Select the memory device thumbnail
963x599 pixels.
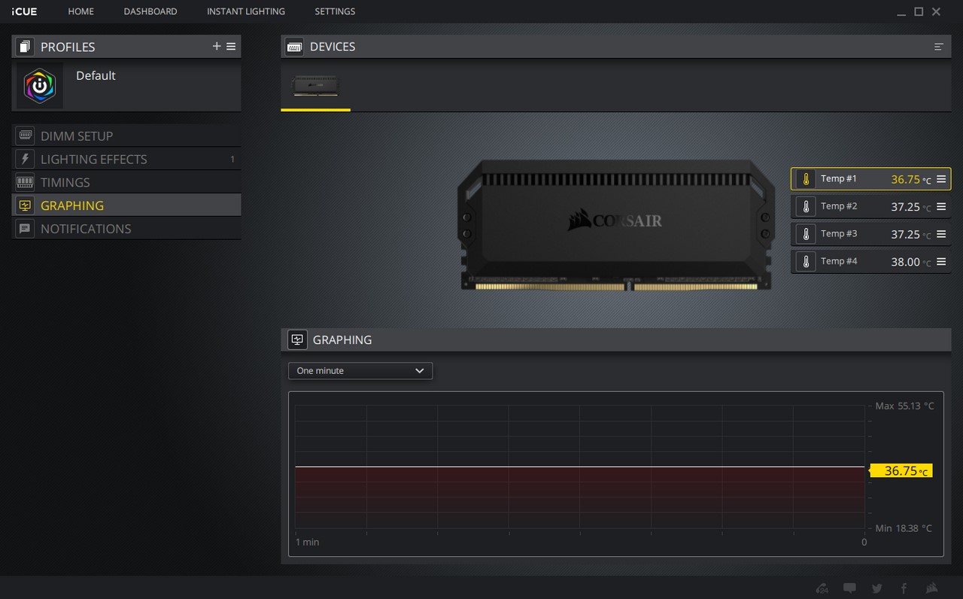pos(315,86)
